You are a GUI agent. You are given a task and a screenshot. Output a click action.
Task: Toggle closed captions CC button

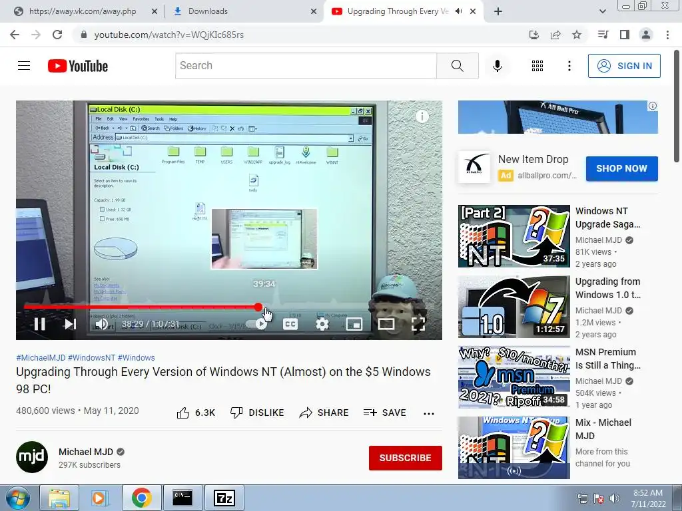click(x=290, y=324)
